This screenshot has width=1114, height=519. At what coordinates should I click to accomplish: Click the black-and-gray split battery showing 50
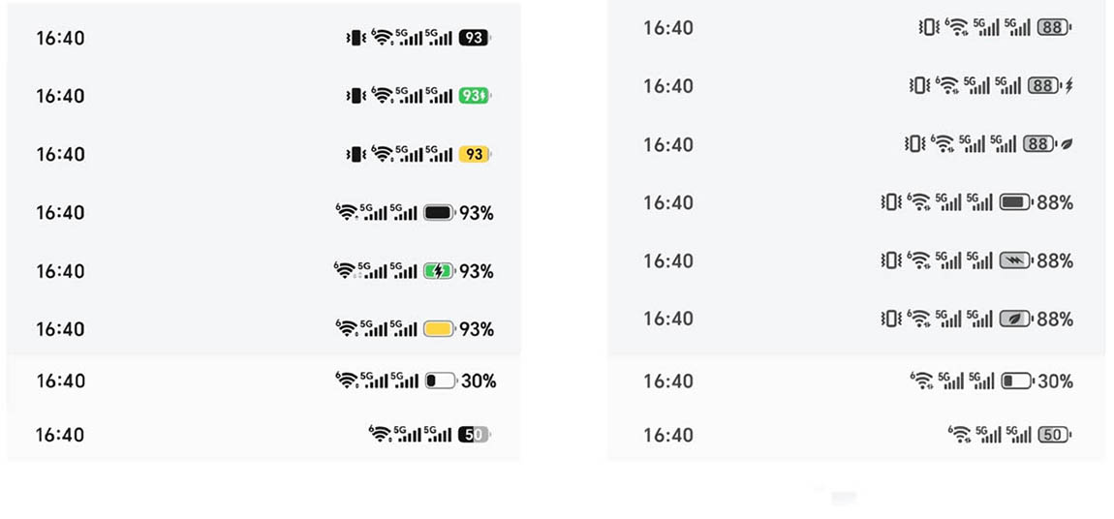tap(474, 435)
